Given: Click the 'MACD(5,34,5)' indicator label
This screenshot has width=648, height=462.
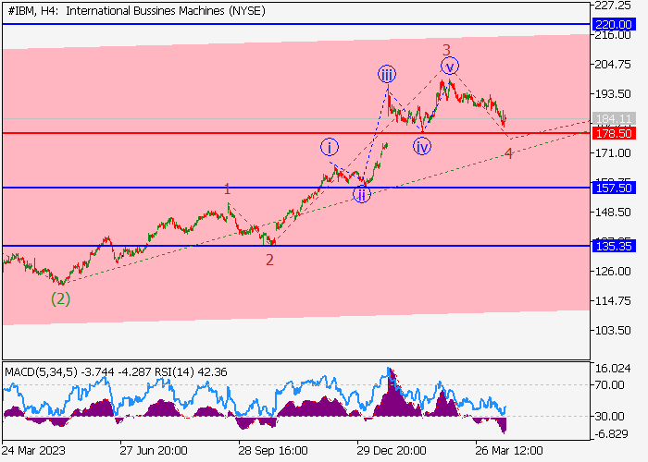Looking at the screenshot, I should (41, 372).
